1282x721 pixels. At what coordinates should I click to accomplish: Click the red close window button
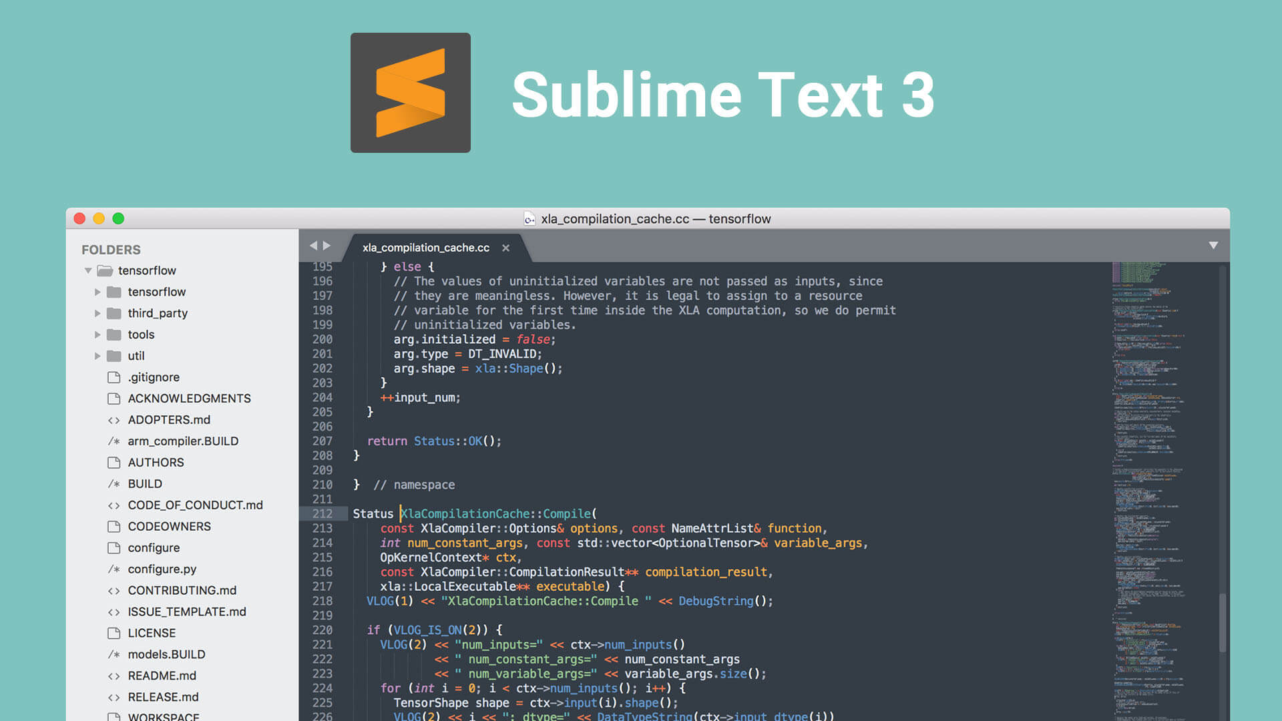(x=79, y=218)
